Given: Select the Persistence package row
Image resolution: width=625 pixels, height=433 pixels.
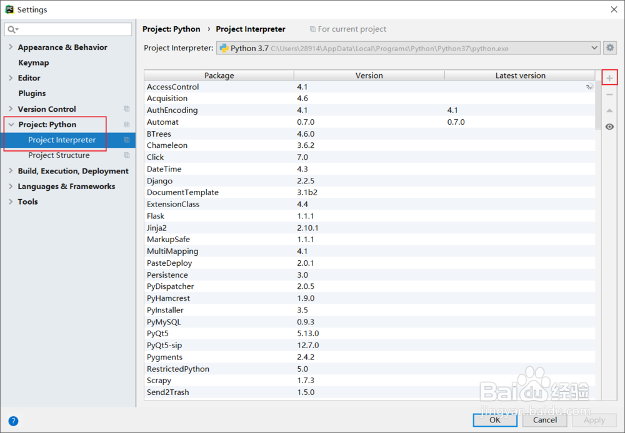Looking at the screenshot, I should coord(370,275).
